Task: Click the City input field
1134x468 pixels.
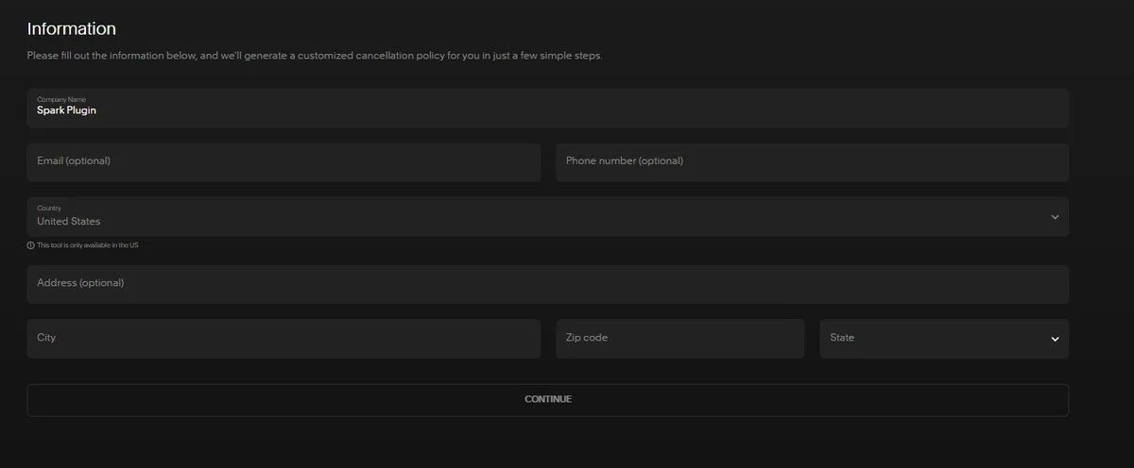Action: tap(283, 339)
